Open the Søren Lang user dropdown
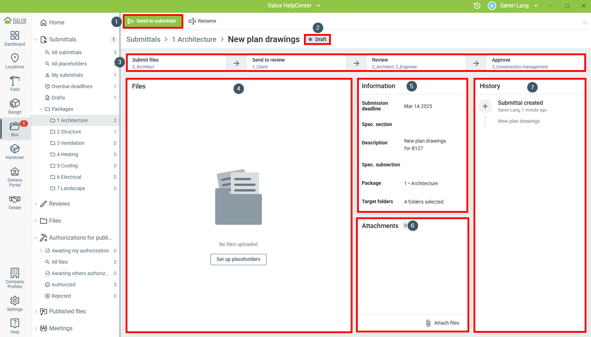The width and height of the screenshot is (591, 337). 535,6
